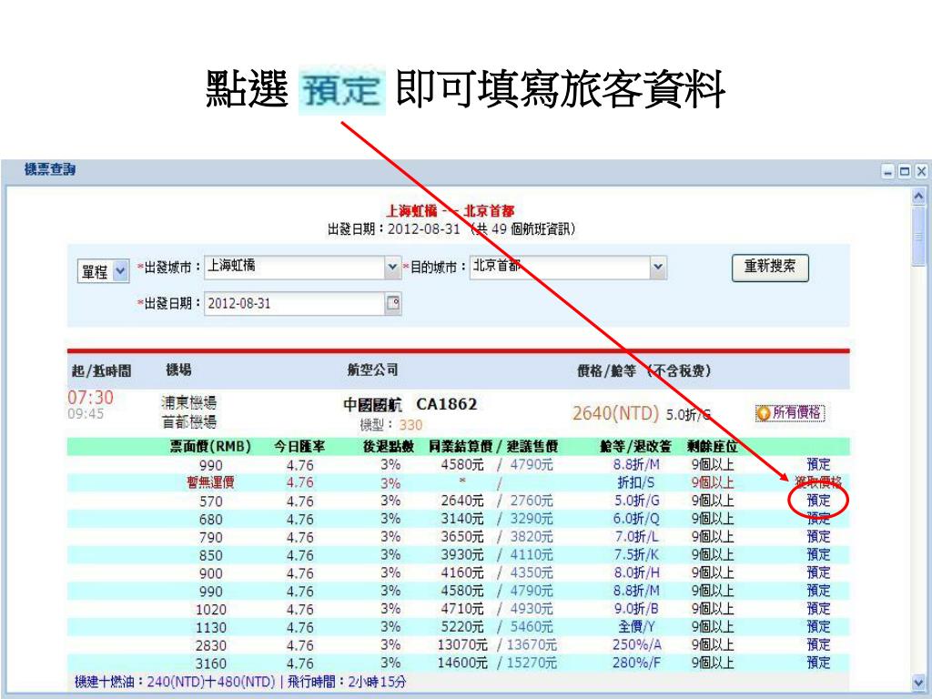
Task: Click the 機票查詢 window title
Action: point(50,169)
